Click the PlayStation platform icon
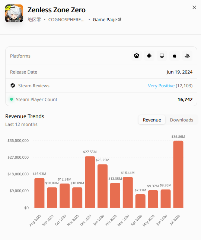 (187, 56)
